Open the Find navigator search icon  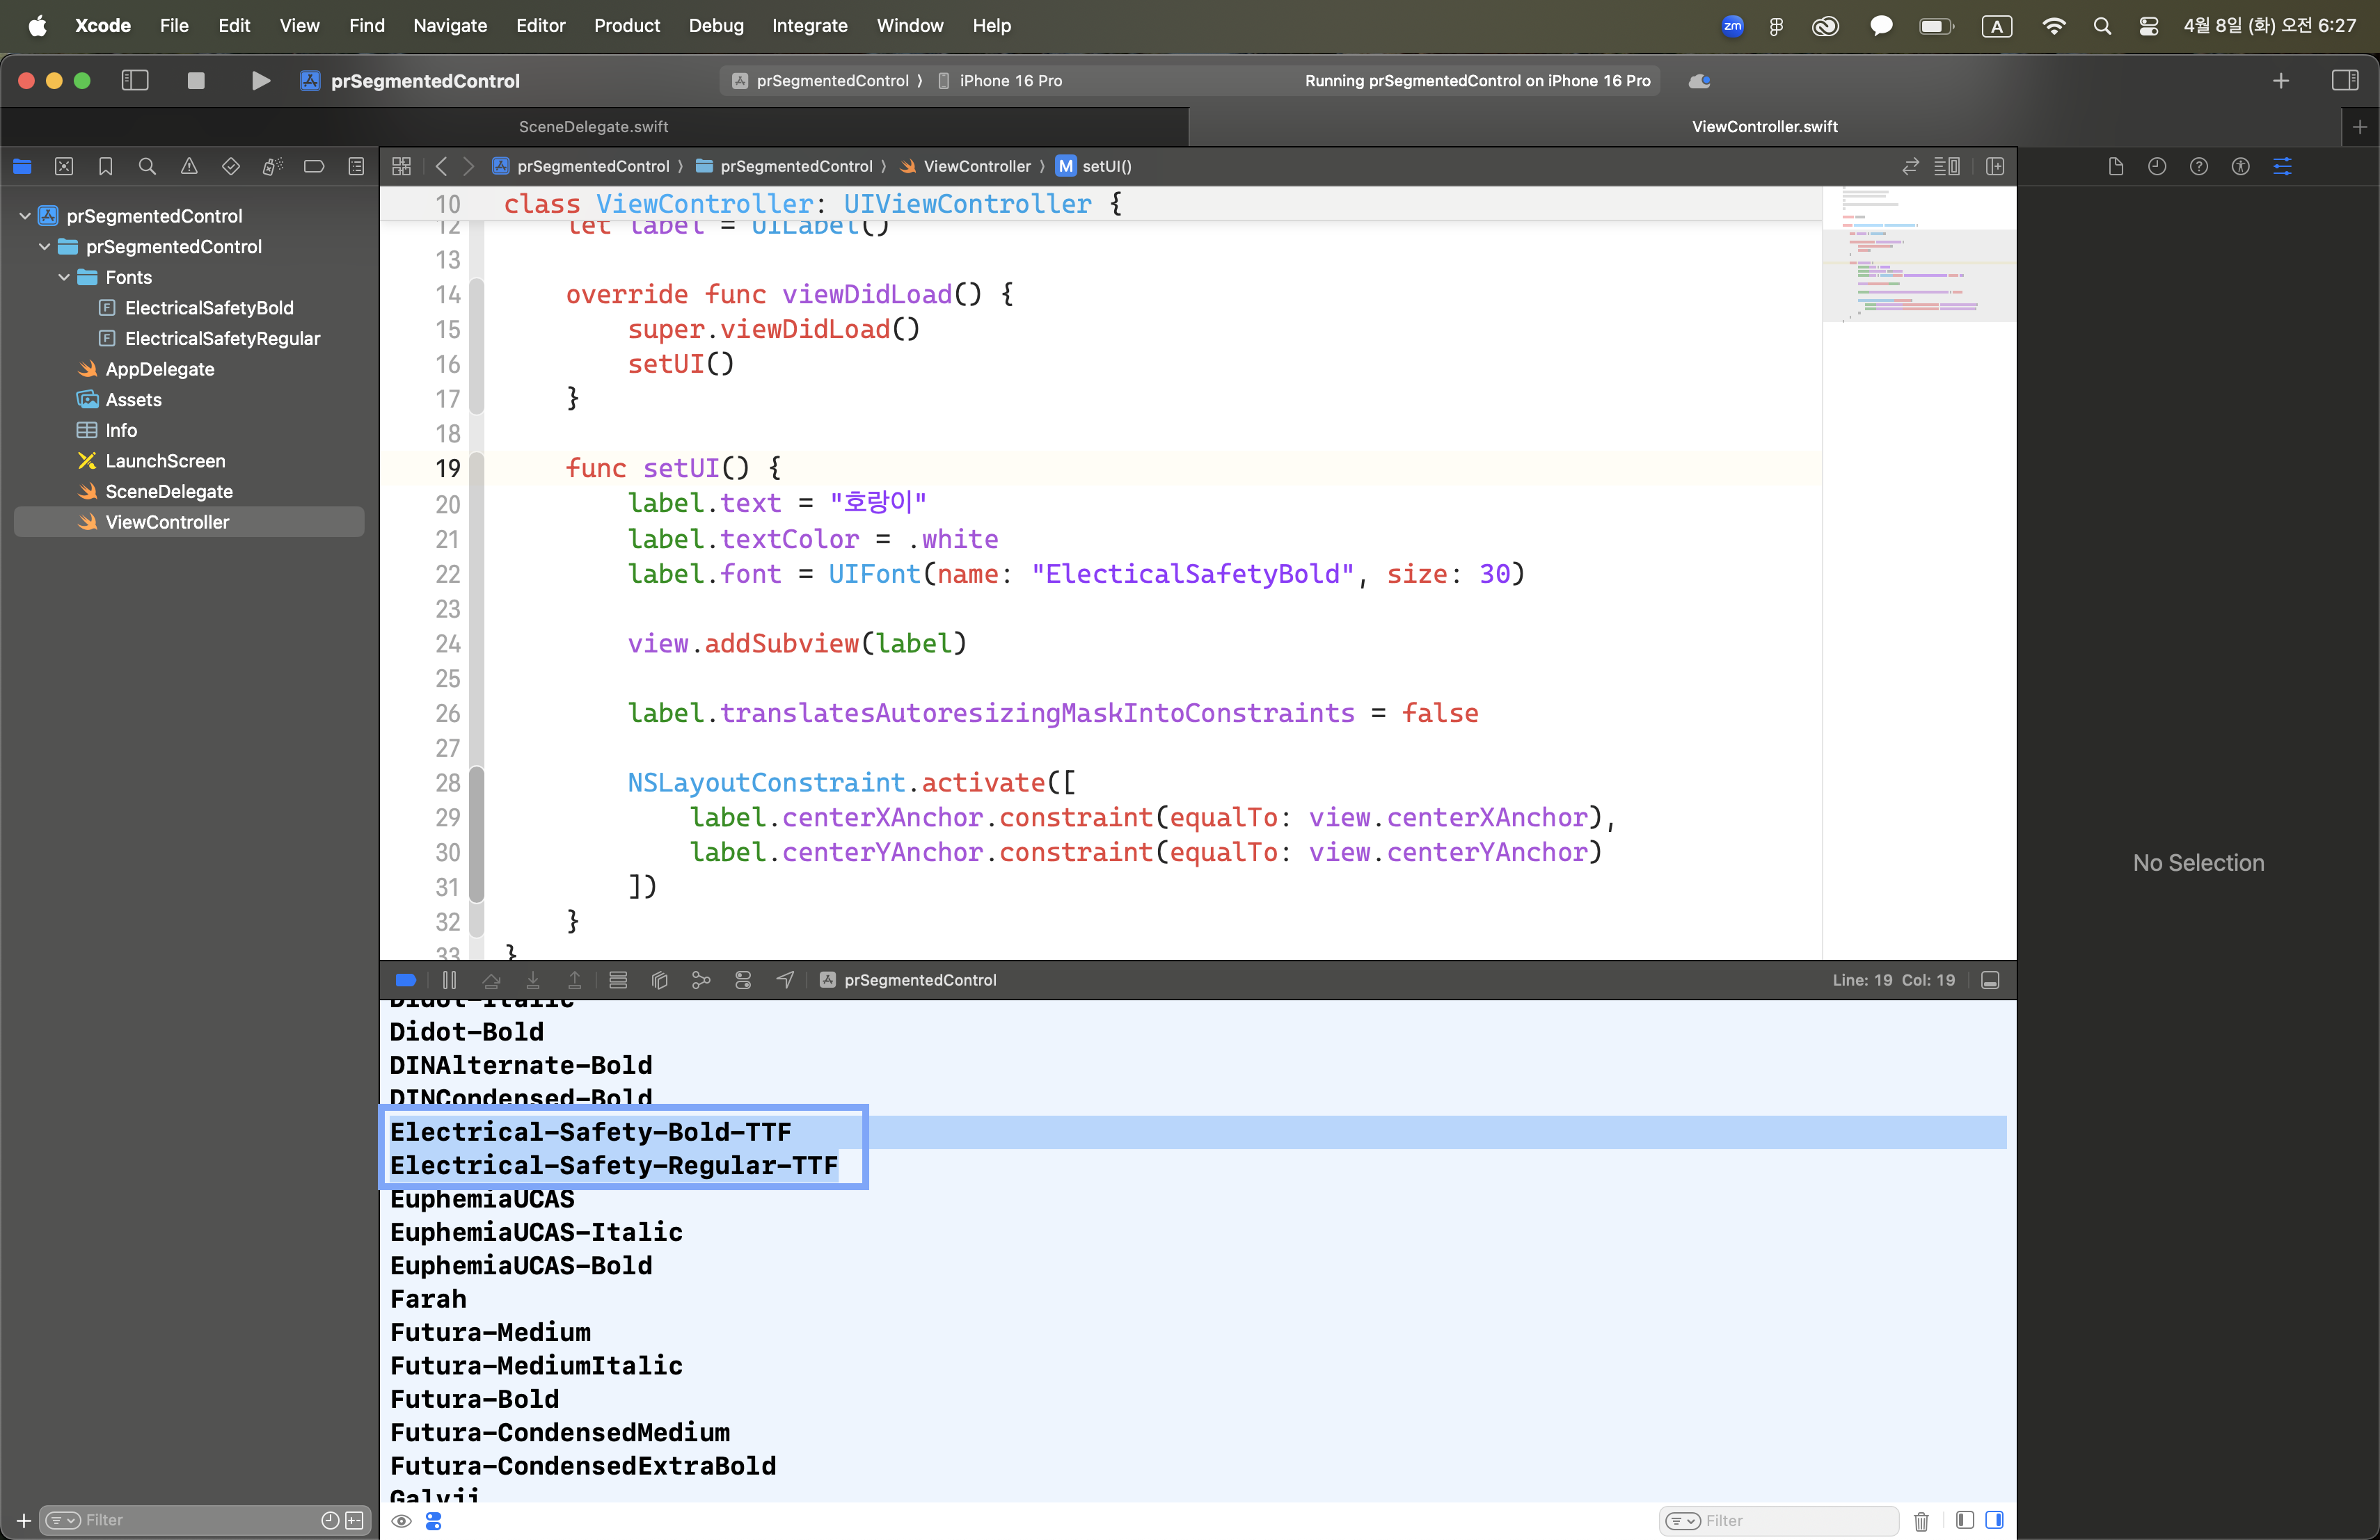[147, 166]
